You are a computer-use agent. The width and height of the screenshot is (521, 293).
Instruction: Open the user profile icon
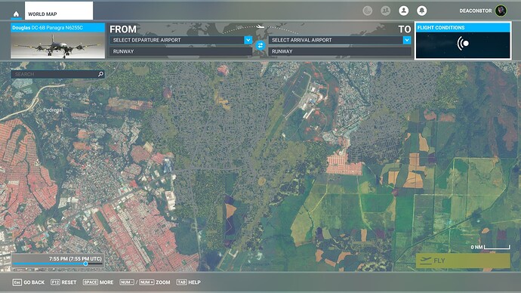(x=404, y=11)
